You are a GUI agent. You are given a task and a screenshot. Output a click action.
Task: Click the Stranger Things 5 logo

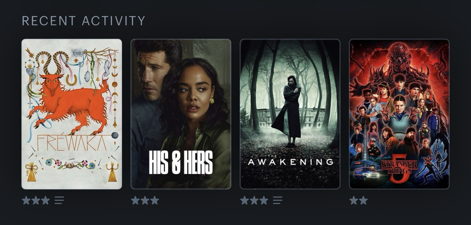coord(399,169)
